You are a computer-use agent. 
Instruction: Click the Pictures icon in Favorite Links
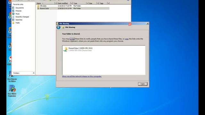pyautogui.click(x=13, y=11)
